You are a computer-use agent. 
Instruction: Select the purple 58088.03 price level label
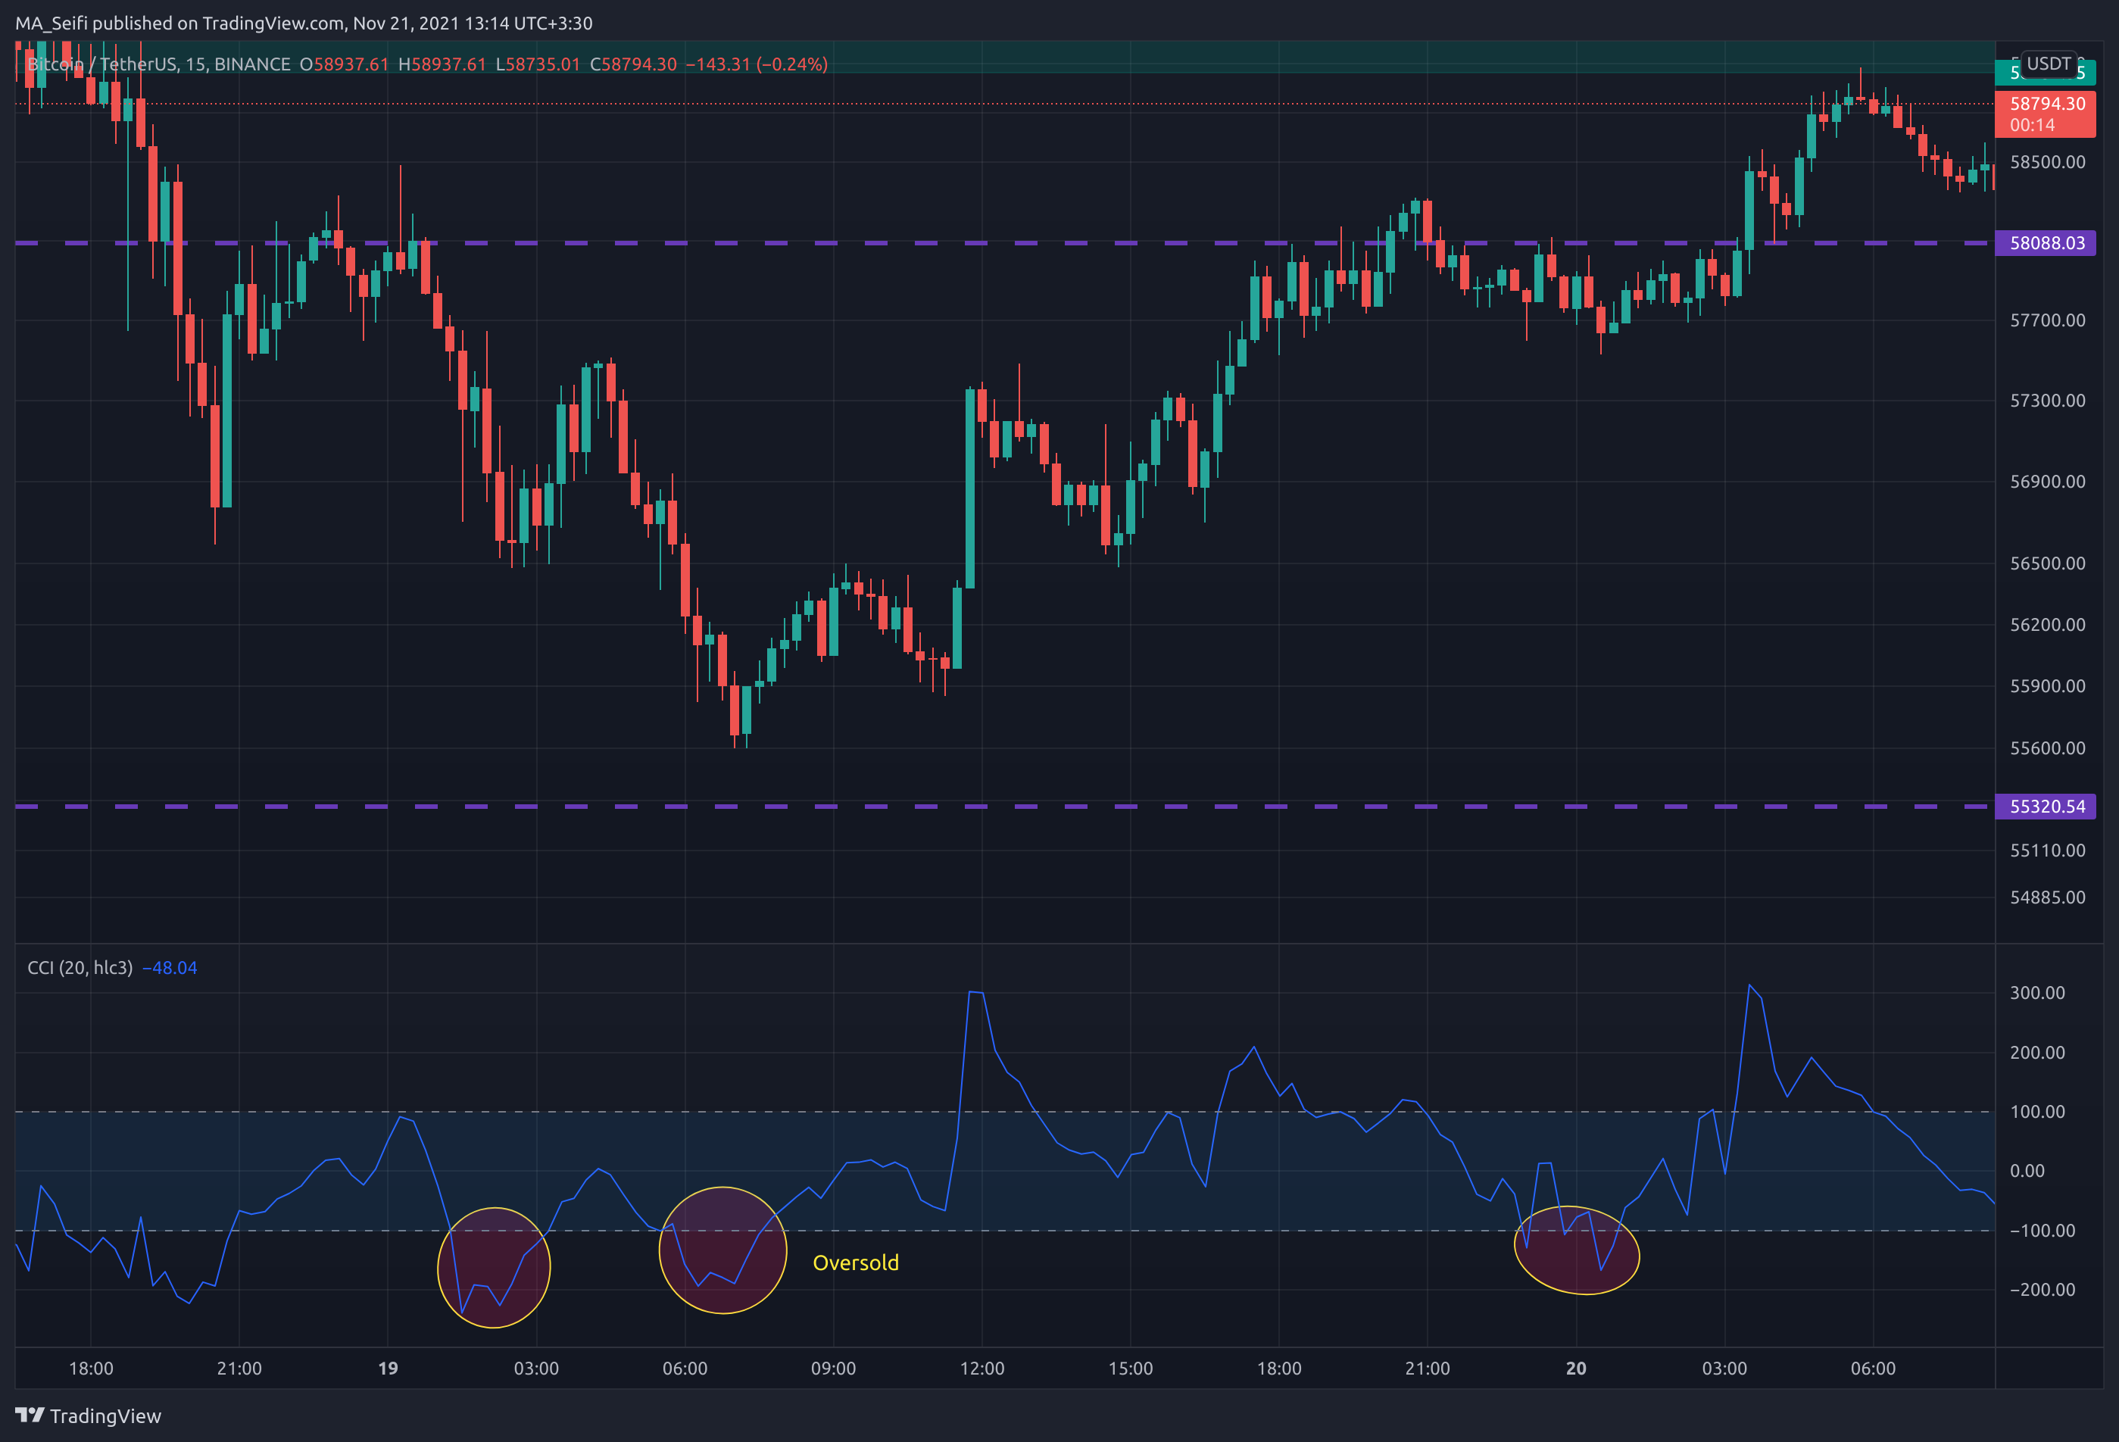[2045, 244]
